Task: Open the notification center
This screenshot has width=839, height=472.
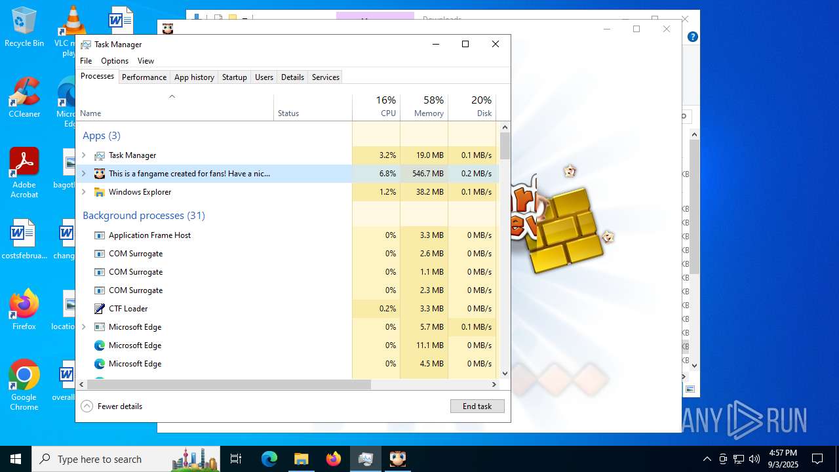Action: pyautogui.click(x=817, y=459)
